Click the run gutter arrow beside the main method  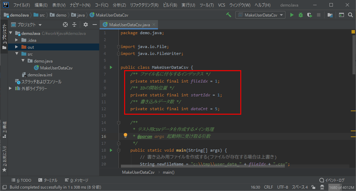pos(111,150)
